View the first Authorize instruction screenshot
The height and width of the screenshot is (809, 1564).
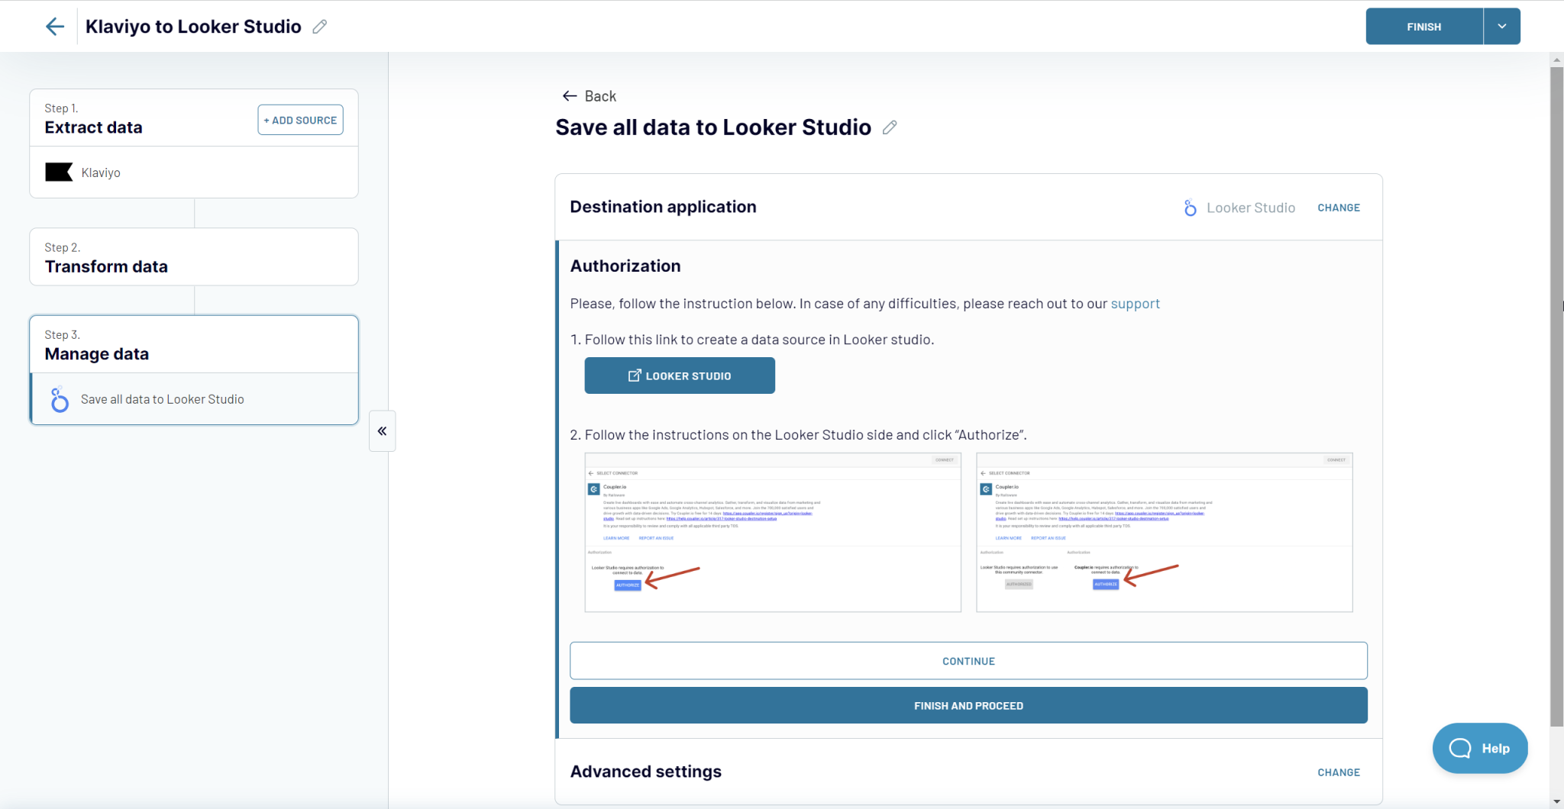tap(772, 532)
